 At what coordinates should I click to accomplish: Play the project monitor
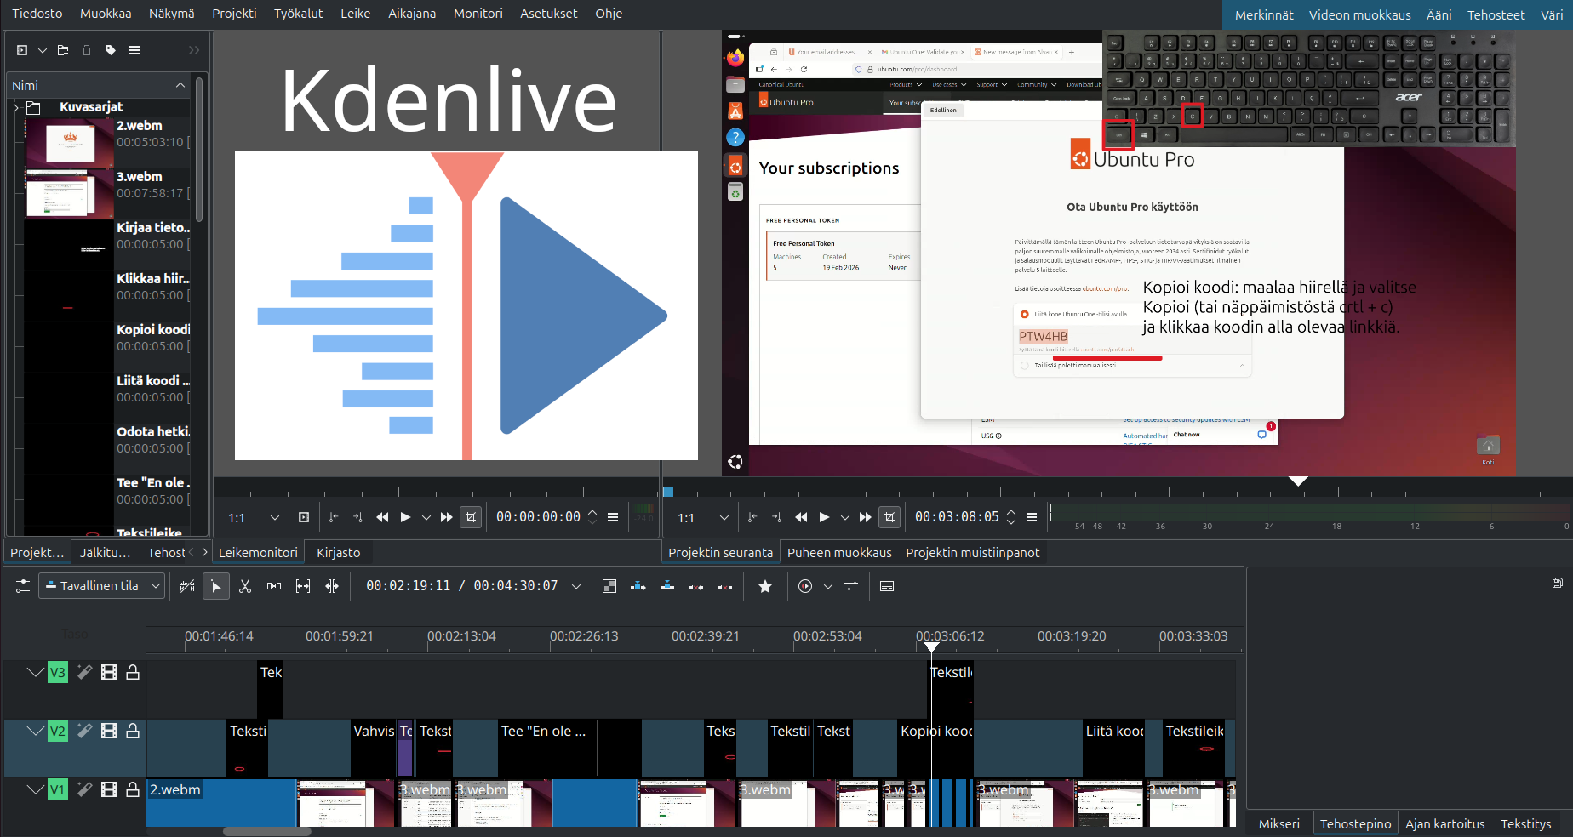[x=825, y=517]
